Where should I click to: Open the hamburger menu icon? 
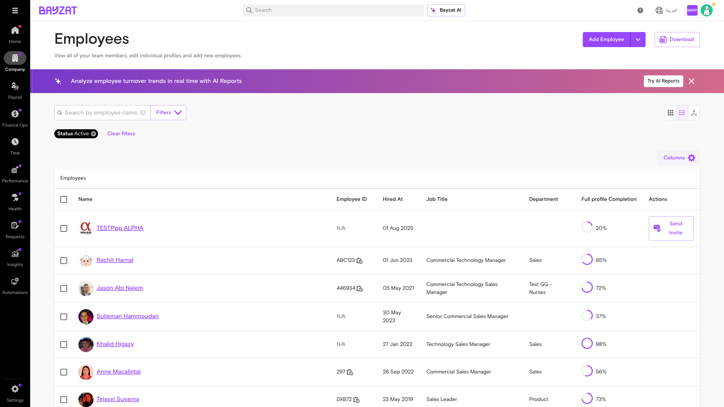pyautogui.click(x=15, y=11)
